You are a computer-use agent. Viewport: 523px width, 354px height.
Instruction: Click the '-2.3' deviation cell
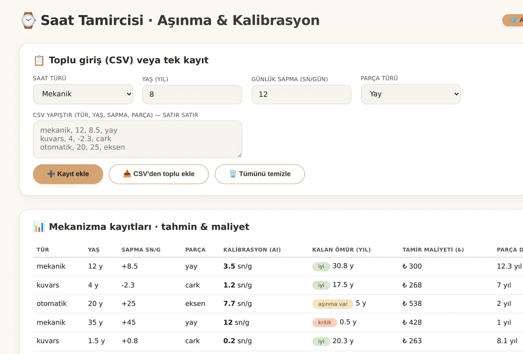pyautogui.click(x=128, y=285)
